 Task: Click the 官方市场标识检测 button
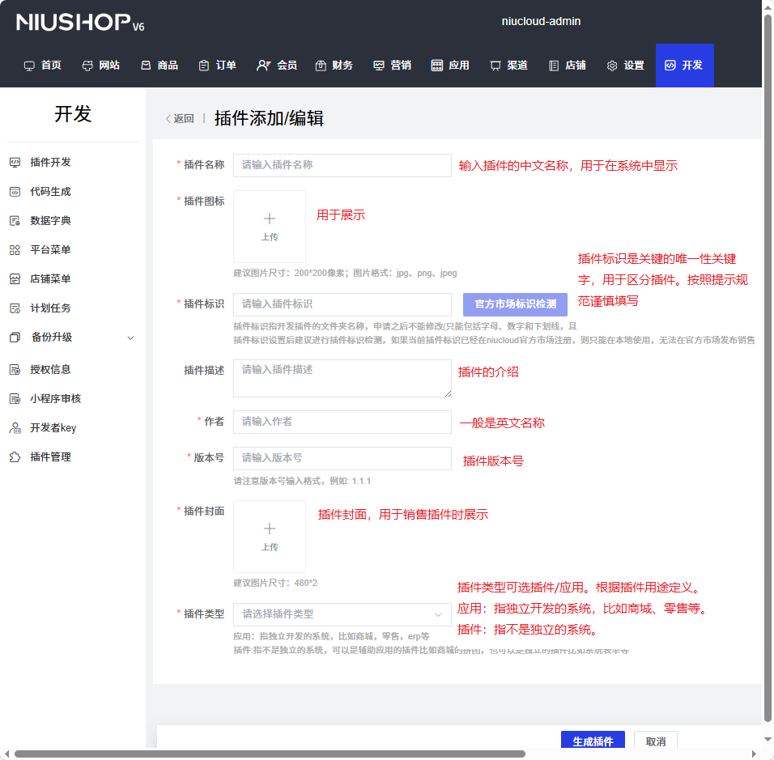[515, 304]
